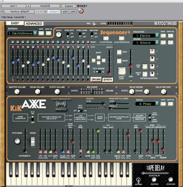Turn the Swing knob

59,34
